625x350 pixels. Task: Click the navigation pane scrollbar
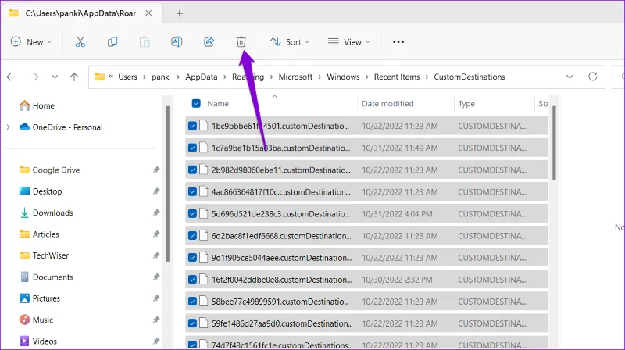click(x=168, y=184)
